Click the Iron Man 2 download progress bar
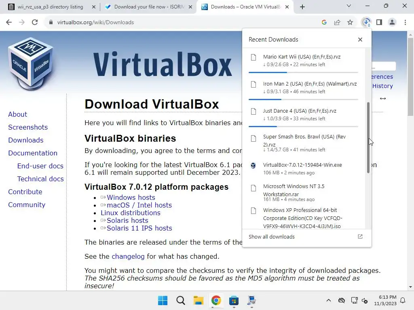Screen dimensions: 414x310 click(x=303, y=99)
